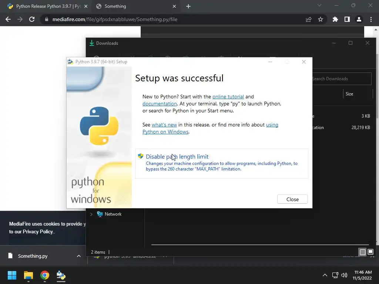
Task: Click Privacy Policy in MediaFire banner
Action: coord(37,231)
